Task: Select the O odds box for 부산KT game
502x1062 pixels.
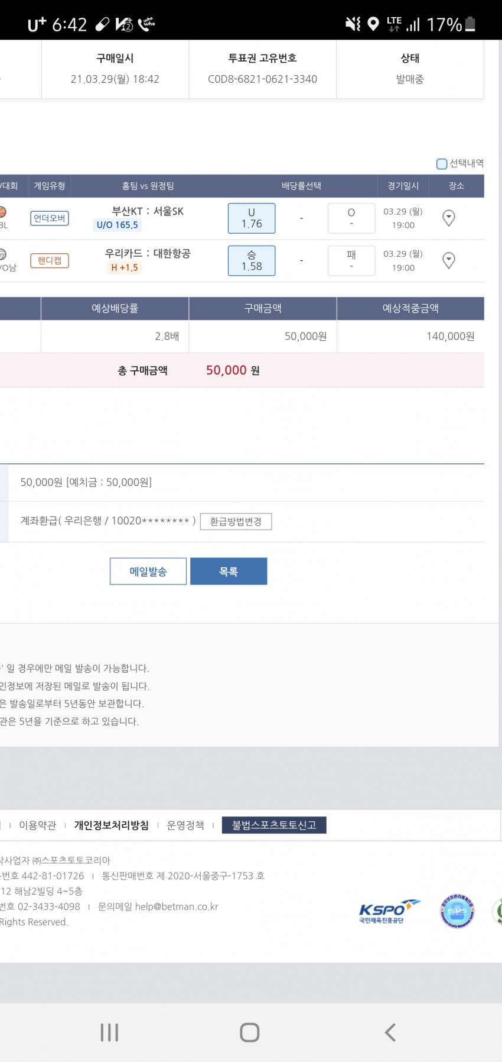Action: pyautogui.click(x=351, y=218)
